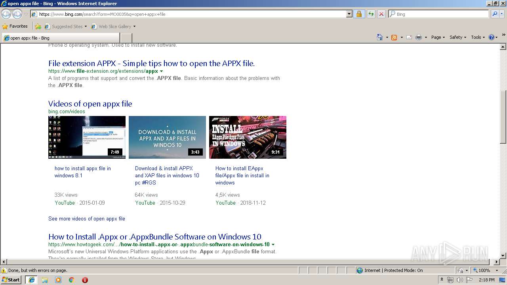Image resolution: width=507 pixels, height=285 pixels.
Task: Open the Safety menu
Action: click(x=458, y=37)
